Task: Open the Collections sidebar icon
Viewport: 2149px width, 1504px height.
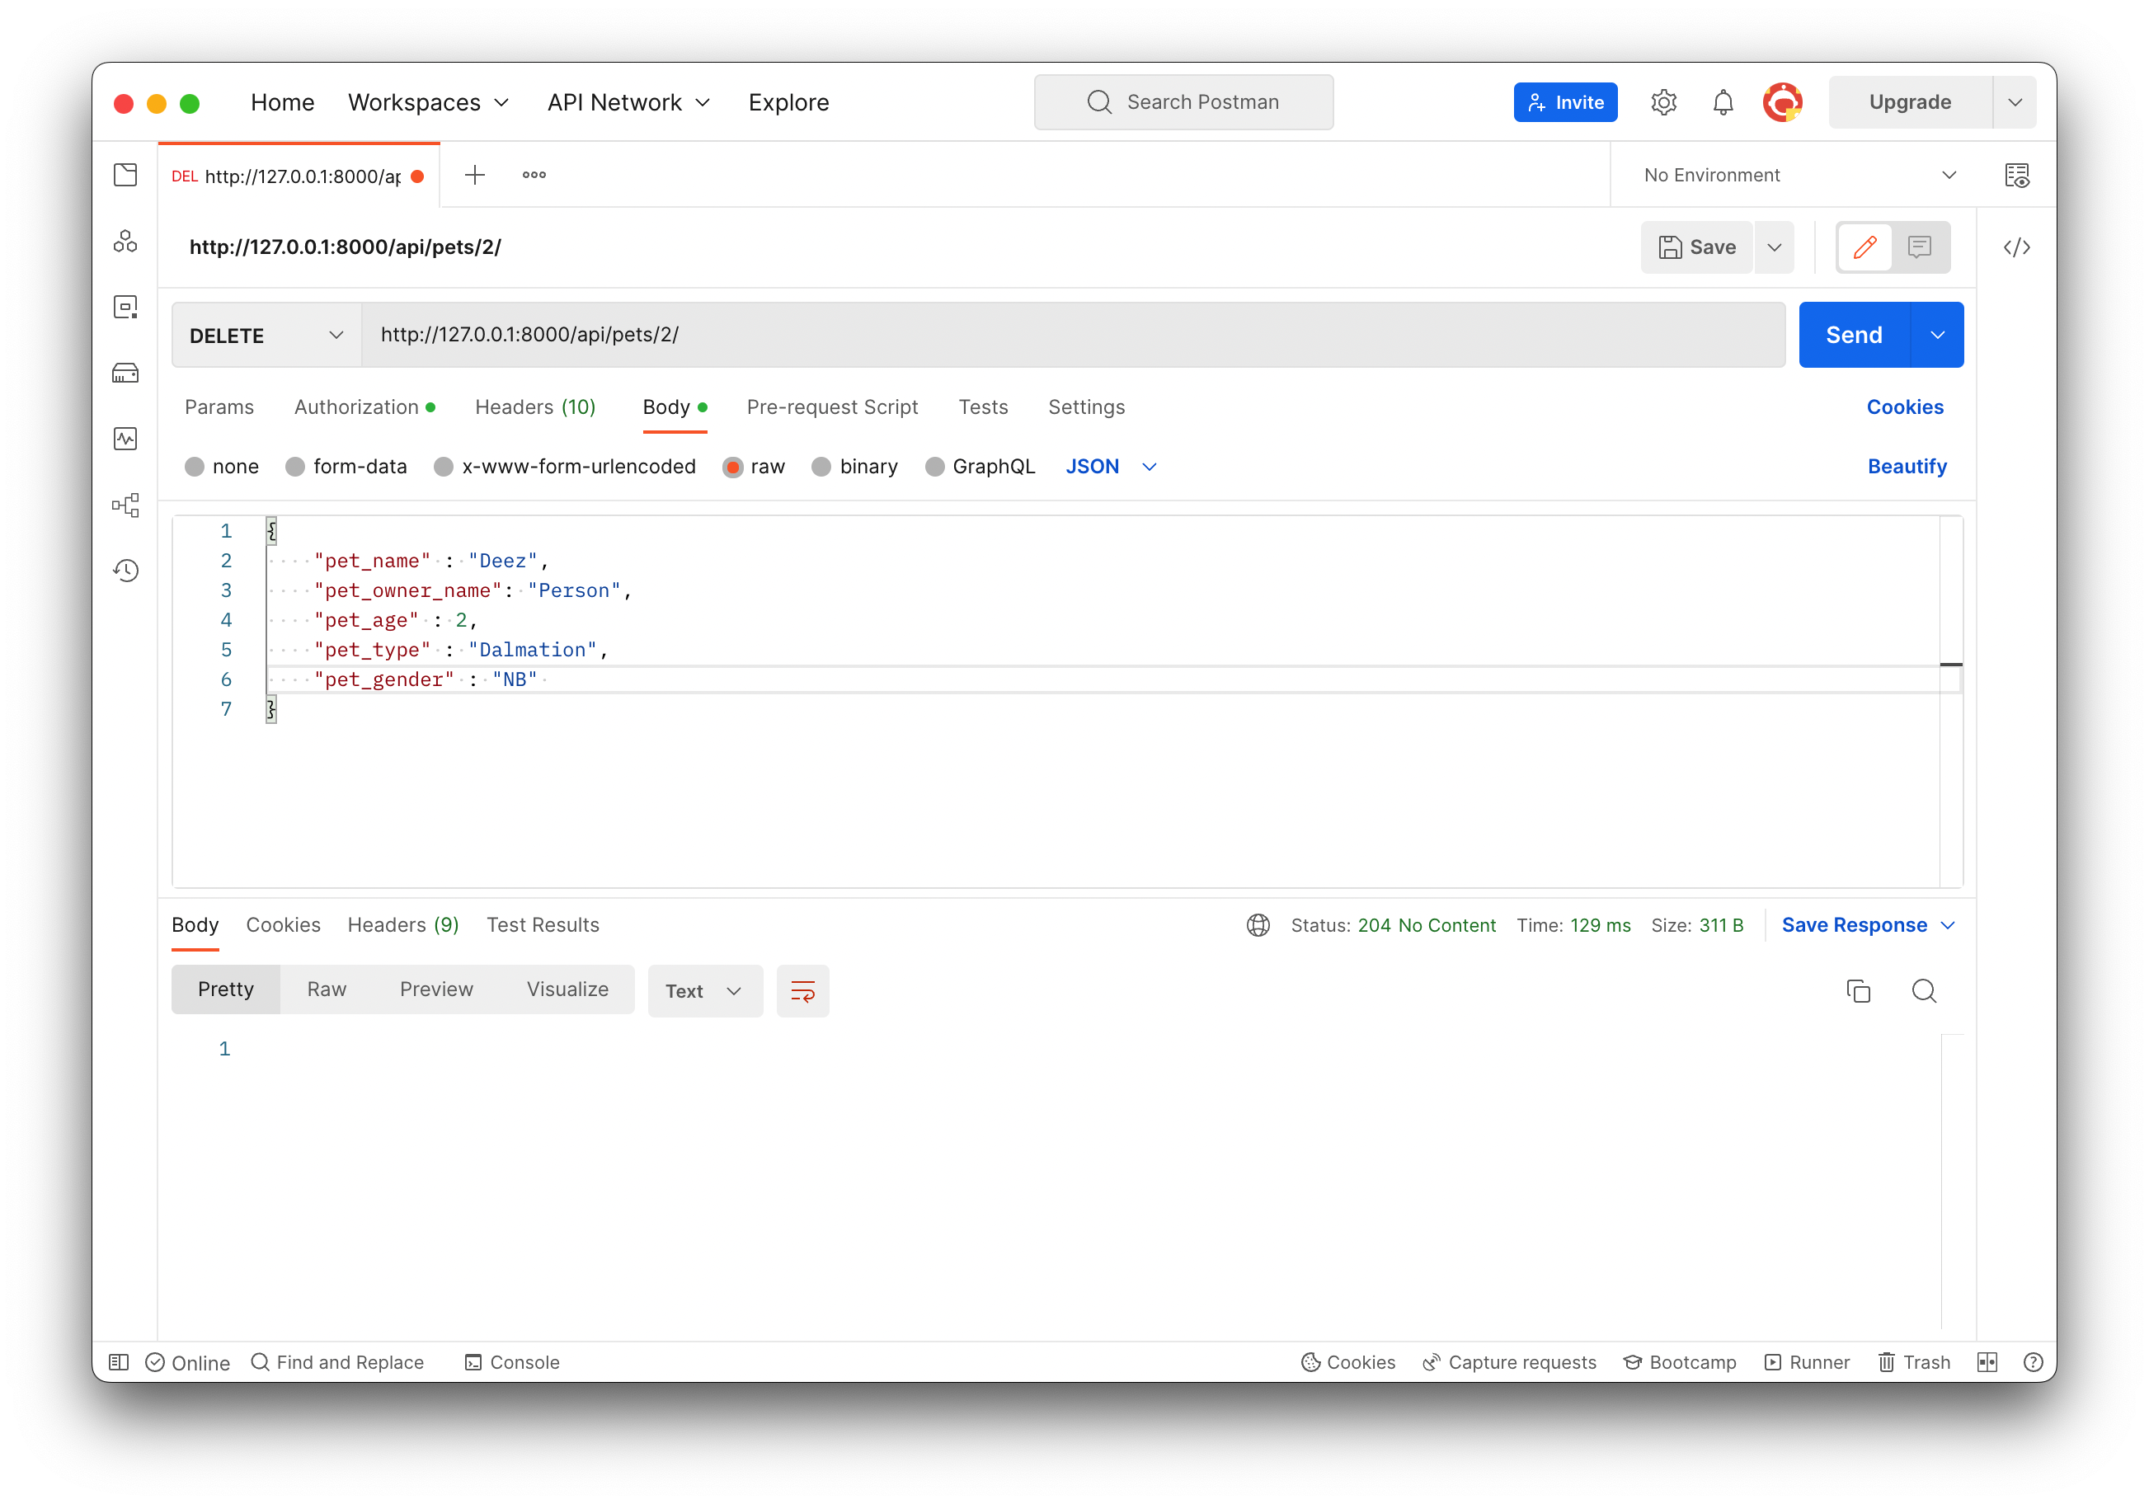Action: pyautogui.click(x=125, y=174)
